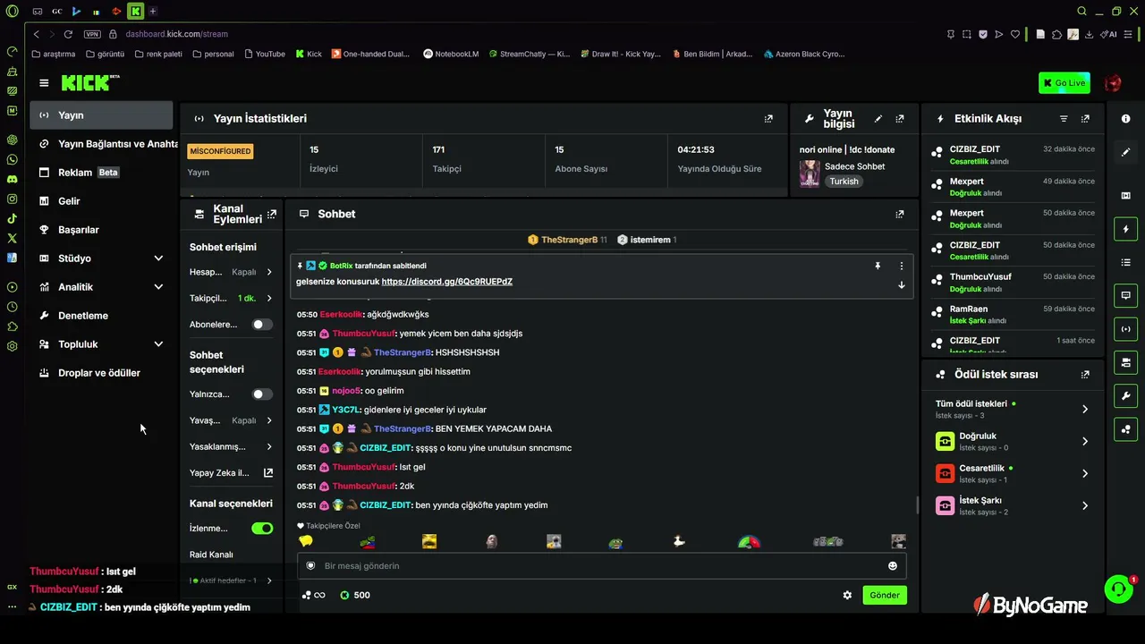The width and height of the screenshot is (1145, 644).
Task: Edit stream info with the pencil icon in Yayın bilgisi
Action: [x=878, y=118]
